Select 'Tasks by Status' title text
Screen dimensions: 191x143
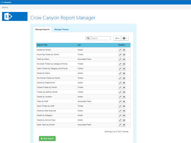tap(43, 59)
